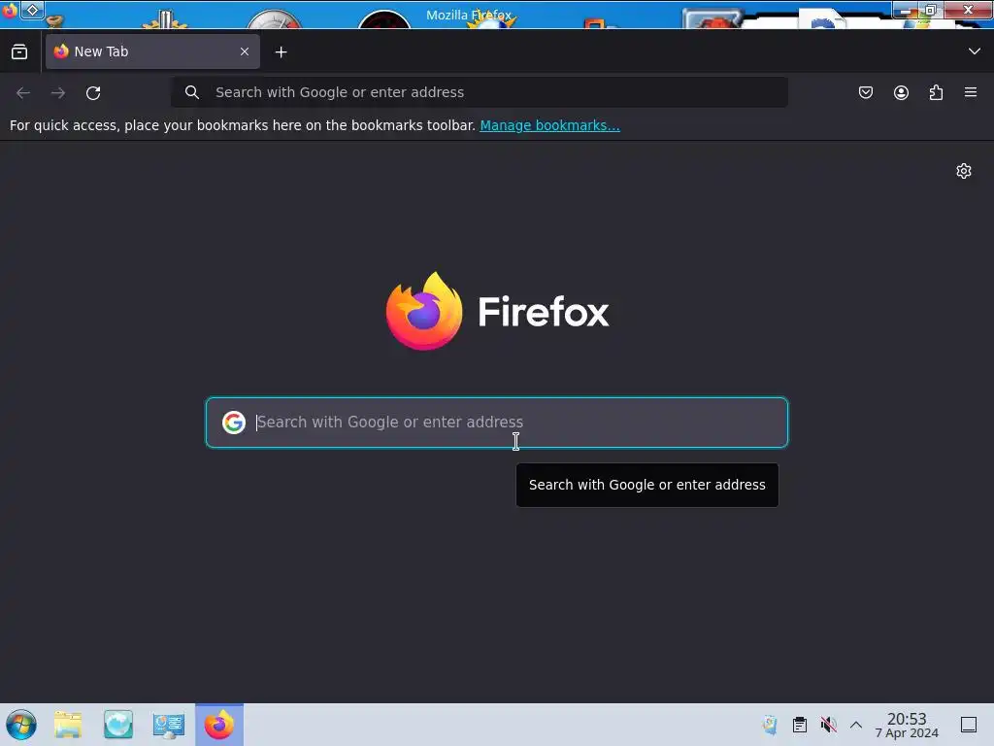Image resolution: width=994 pixels, height=746 pixels.
Task: Open the Manage bookmarks link
Action: click(549, 125)
